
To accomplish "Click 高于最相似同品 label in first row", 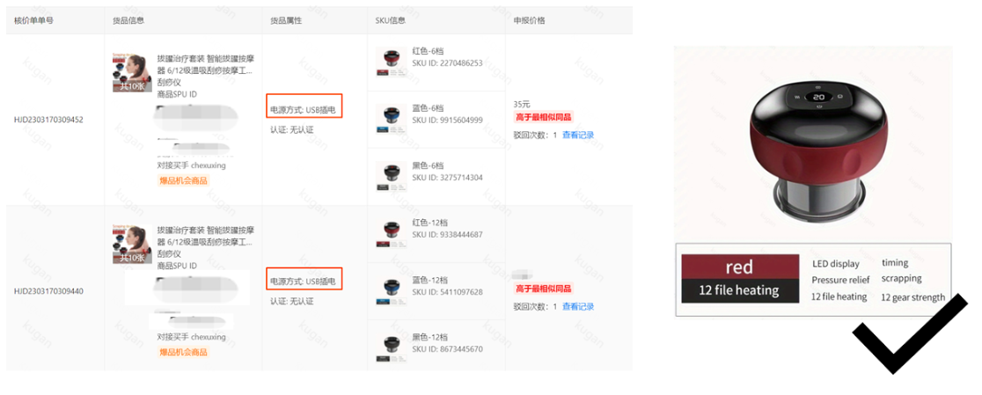I will click(x=543, y=116).
